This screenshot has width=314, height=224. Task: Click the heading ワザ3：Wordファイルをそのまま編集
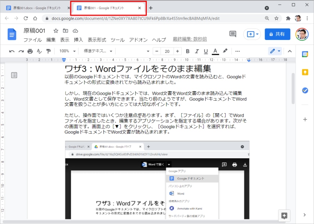pos(138,69)
